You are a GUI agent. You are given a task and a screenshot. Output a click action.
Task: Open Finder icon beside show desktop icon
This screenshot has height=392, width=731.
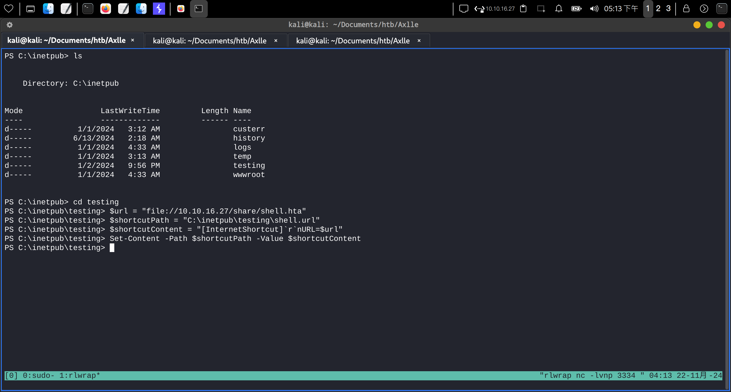(x=48, y=9)
